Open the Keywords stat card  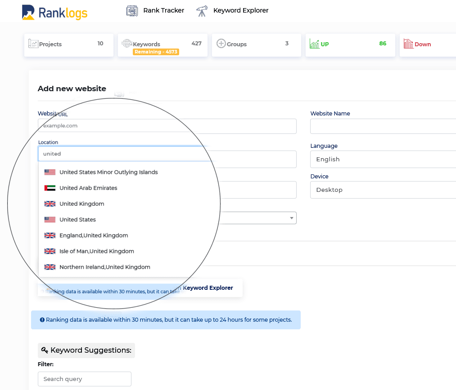(x=163, y=44)
